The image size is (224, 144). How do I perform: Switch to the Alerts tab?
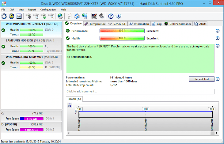200,24
